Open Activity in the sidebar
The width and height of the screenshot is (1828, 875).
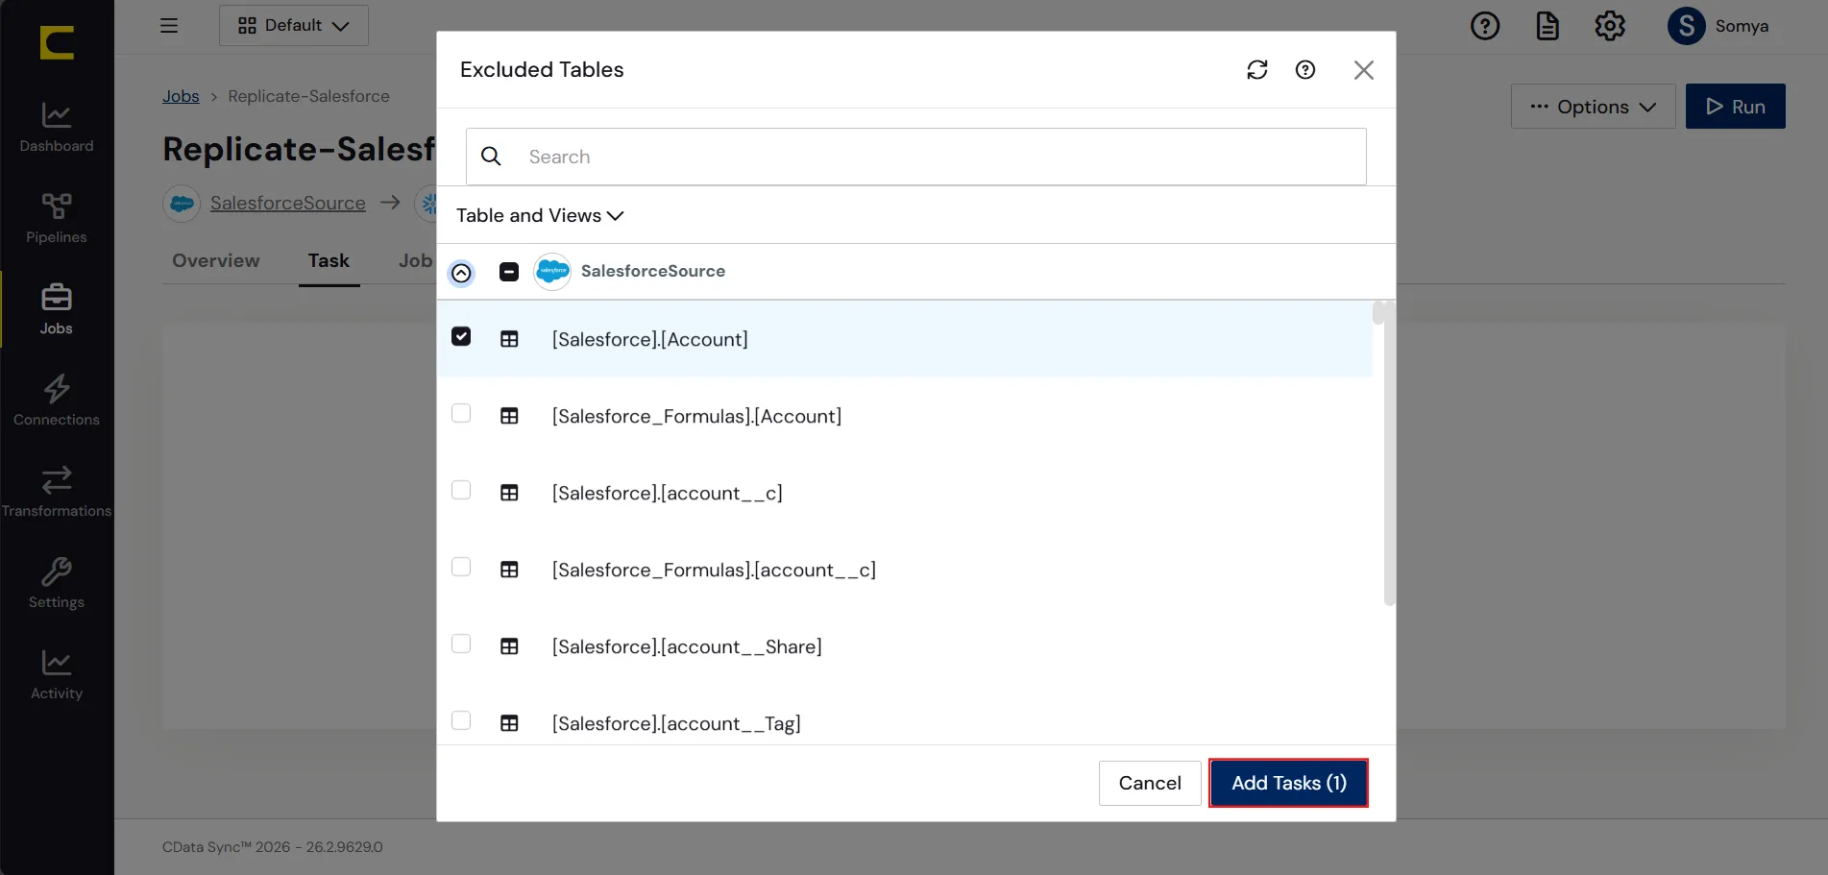(57, 674)
